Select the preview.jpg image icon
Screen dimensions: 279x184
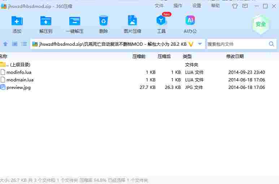click(x=3, y=87)
